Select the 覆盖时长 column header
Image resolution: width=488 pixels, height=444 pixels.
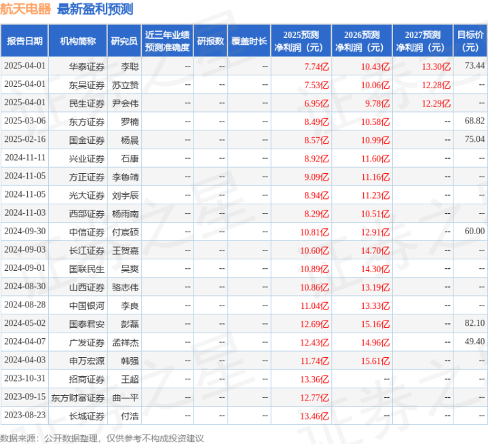click(x=249, y=41)
